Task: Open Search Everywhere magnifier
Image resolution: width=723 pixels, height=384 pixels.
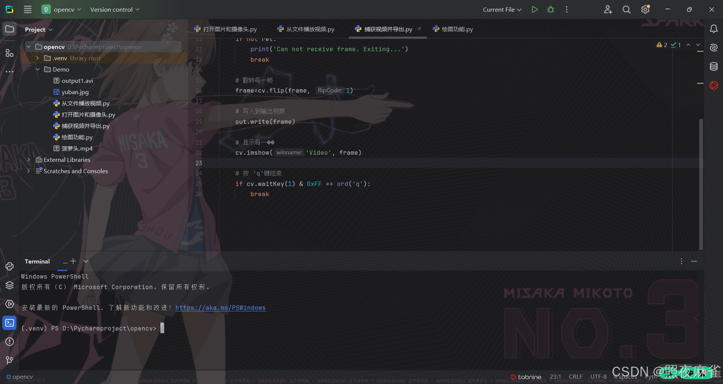Action: coord(627,9)
